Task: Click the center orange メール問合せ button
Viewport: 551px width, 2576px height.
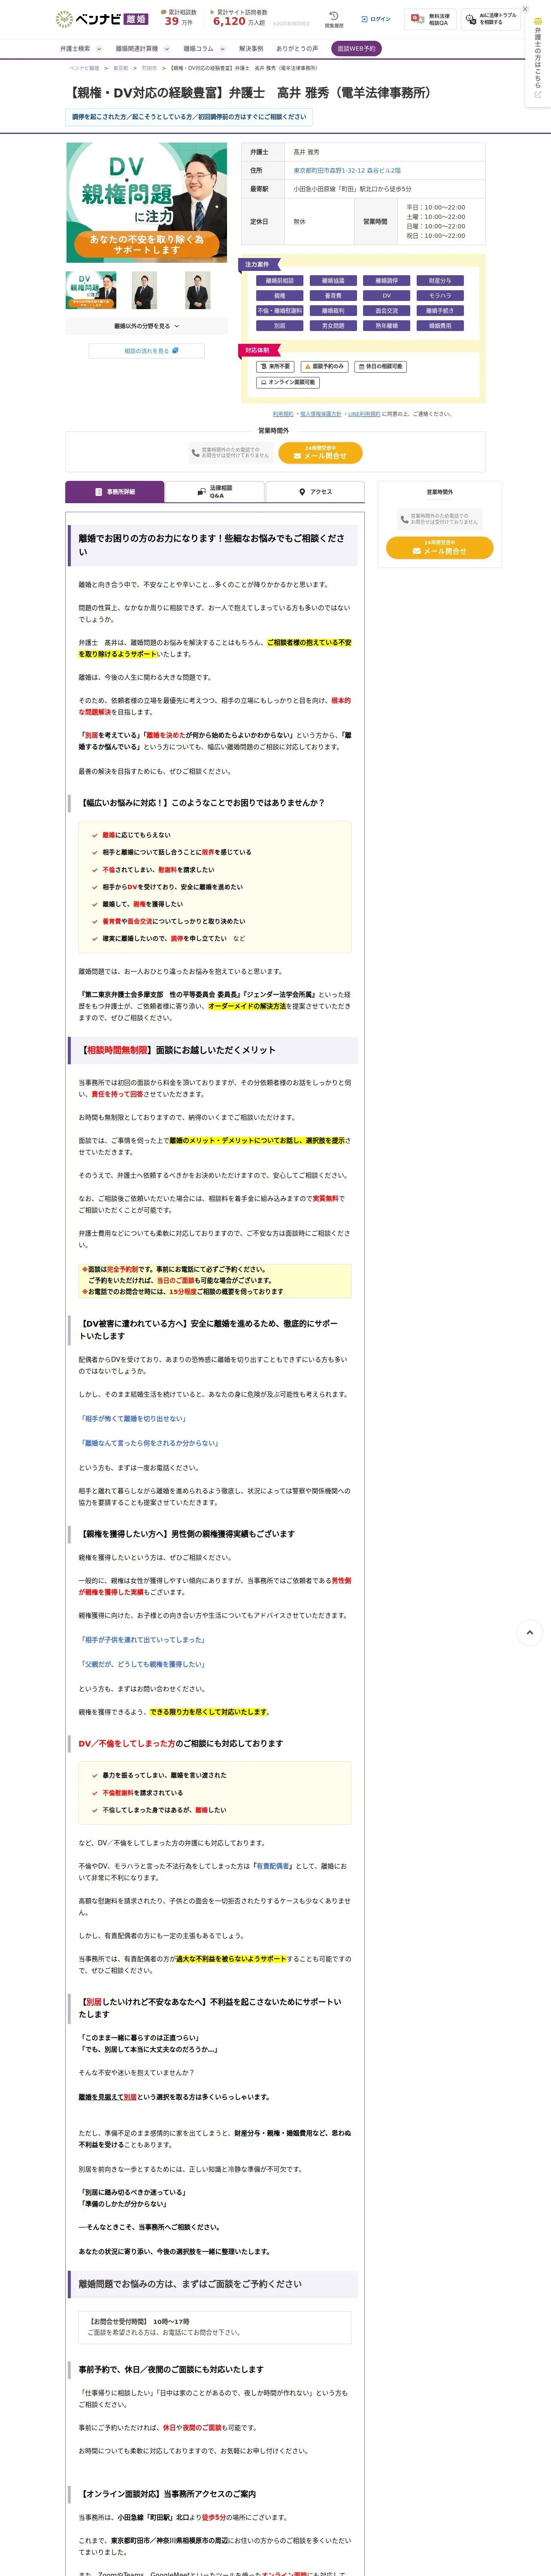Action: click(x=320, y=453)
